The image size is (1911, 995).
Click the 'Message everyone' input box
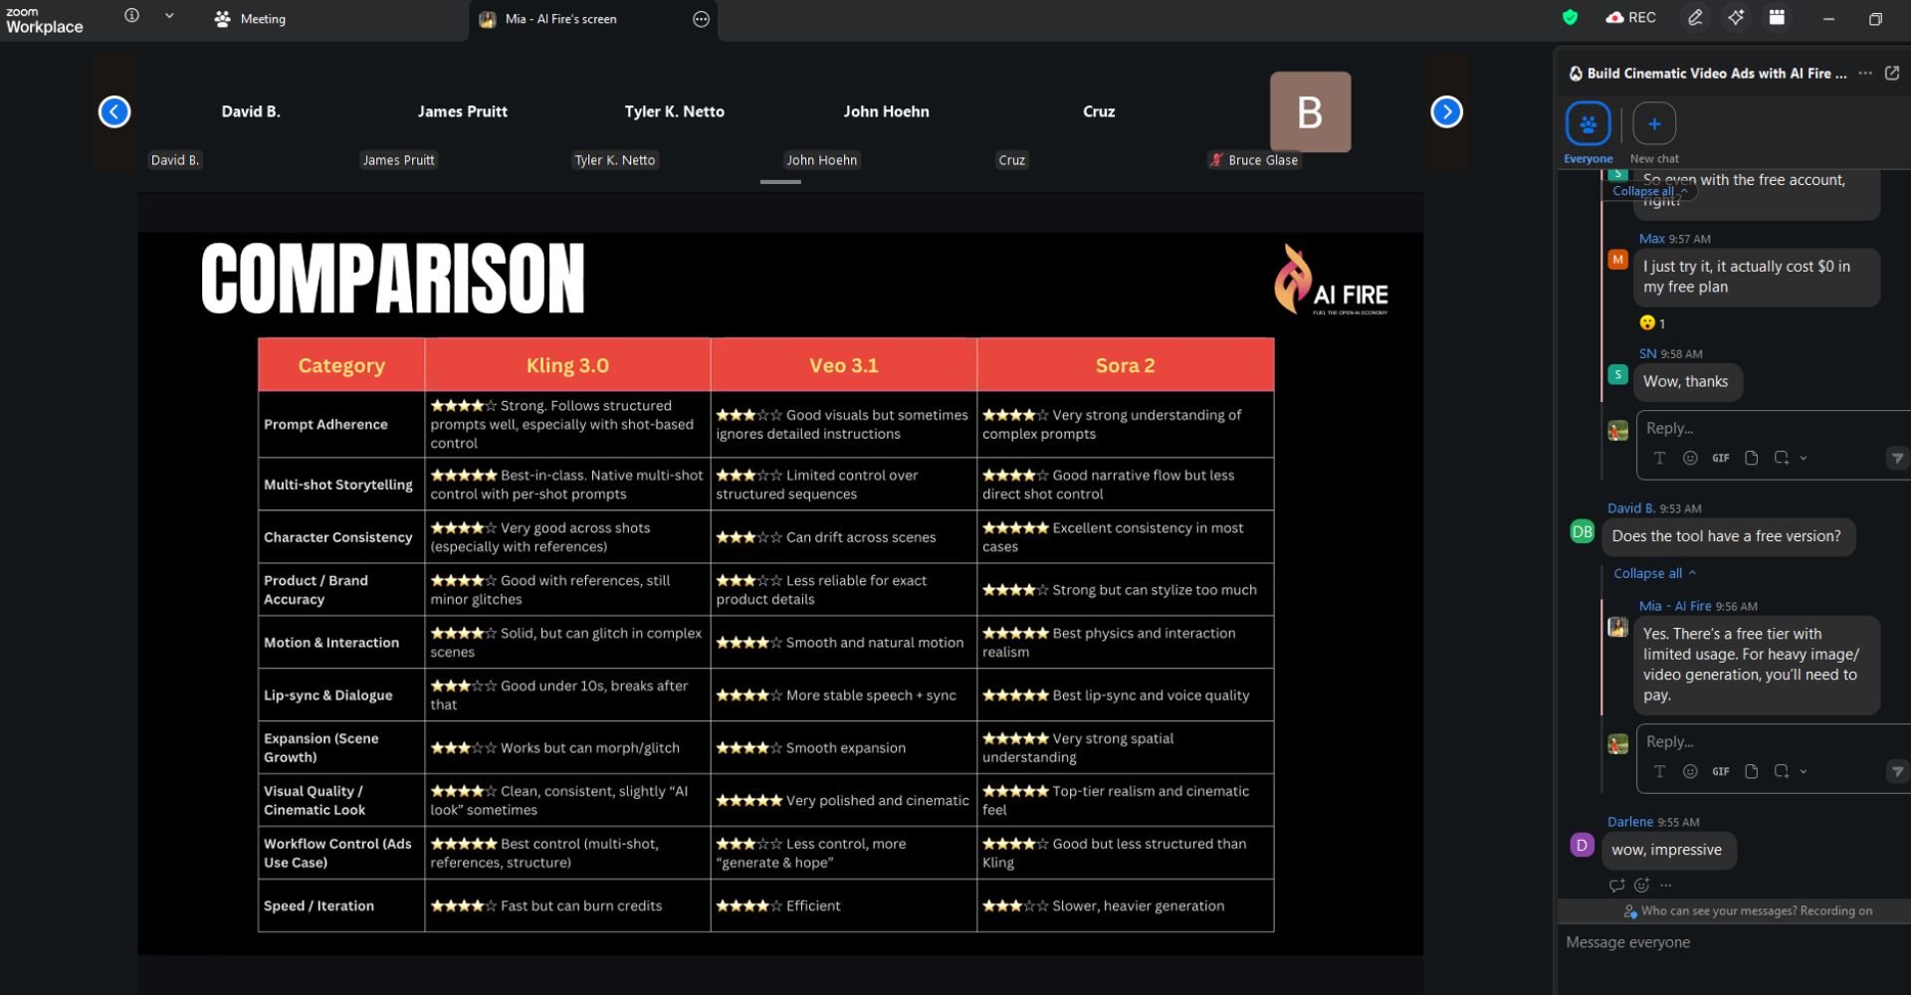click(1732, 943)
